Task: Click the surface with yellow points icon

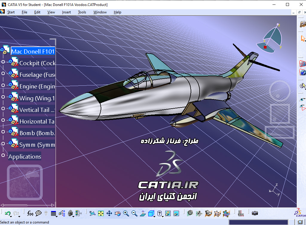Action: 227,213
